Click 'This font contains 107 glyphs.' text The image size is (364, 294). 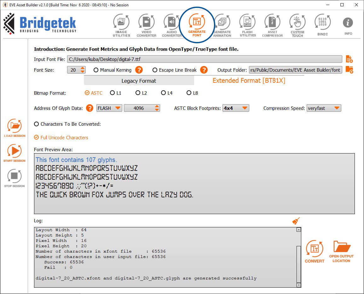click(76, 160)
